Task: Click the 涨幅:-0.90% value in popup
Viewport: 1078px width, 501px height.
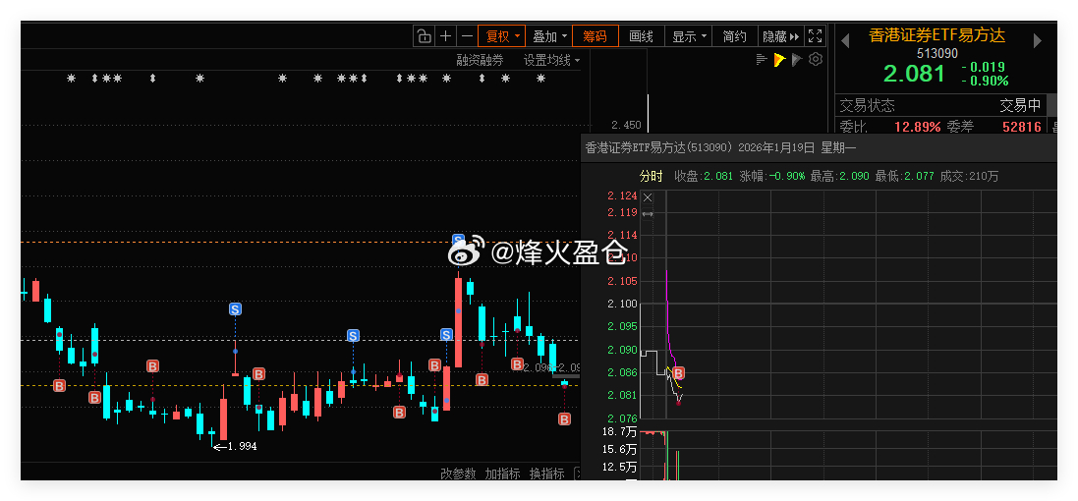Action: [x=772, y=177]
